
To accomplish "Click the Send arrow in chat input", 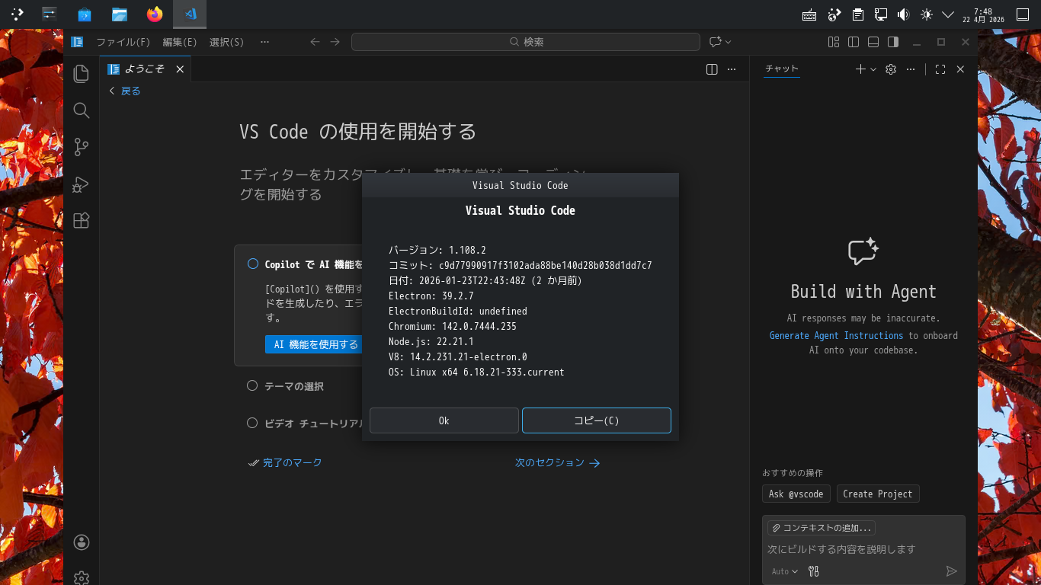I will (x=951, y=571).
